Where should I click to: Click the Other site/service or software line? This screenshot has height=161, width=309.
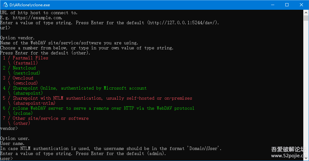(51, 118)
